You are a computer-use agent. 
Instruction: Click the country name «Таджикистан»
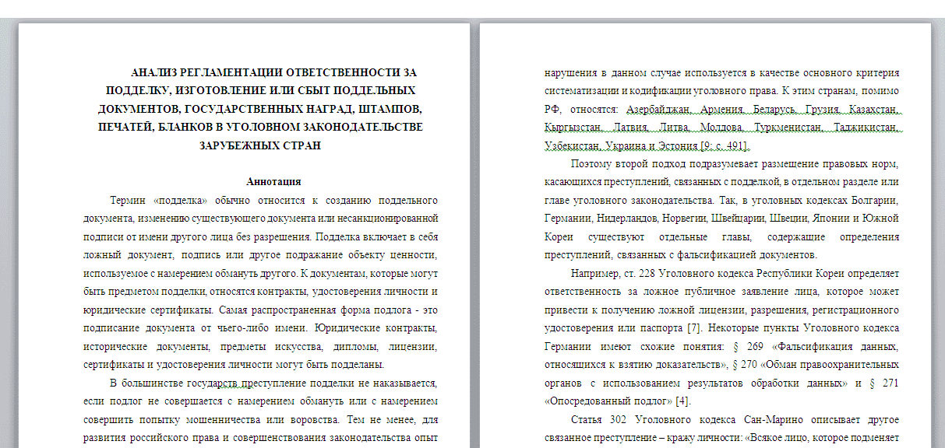pos(866,127)
